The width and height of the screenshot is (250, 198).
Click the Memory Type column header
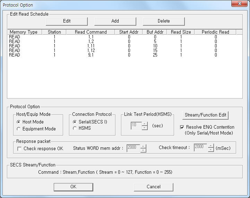pos(24,32)
